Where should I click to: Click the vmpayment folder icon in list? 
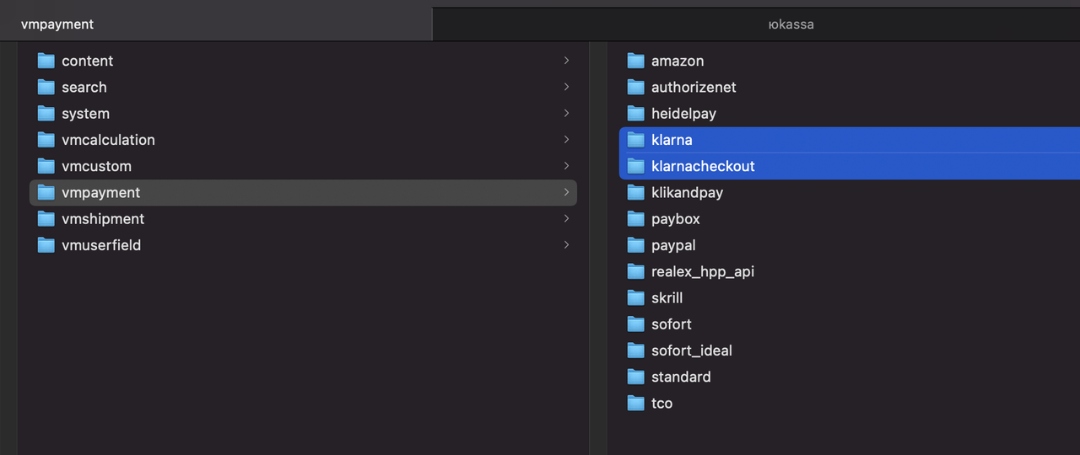point(46,192)
